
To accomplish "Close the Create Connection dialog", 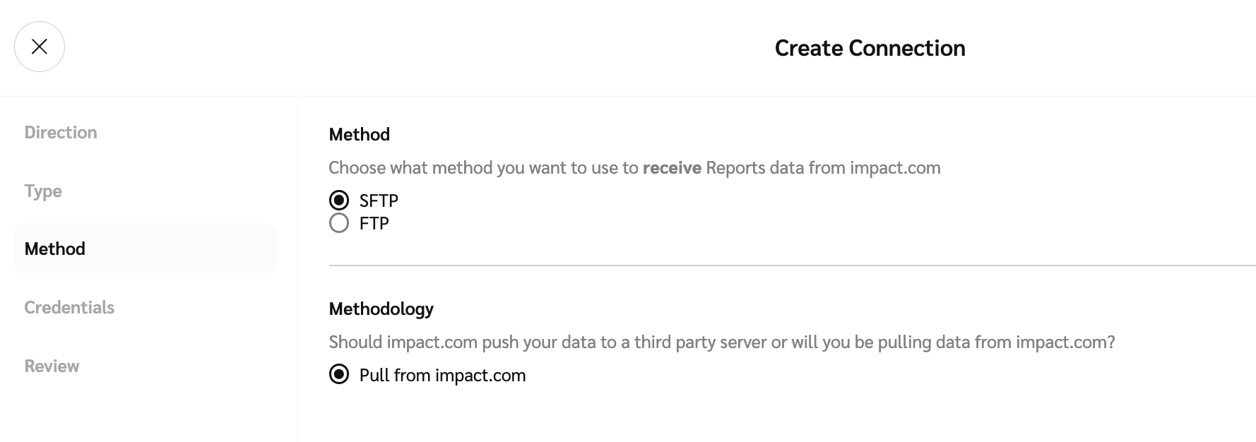I will tap(40, 47).
